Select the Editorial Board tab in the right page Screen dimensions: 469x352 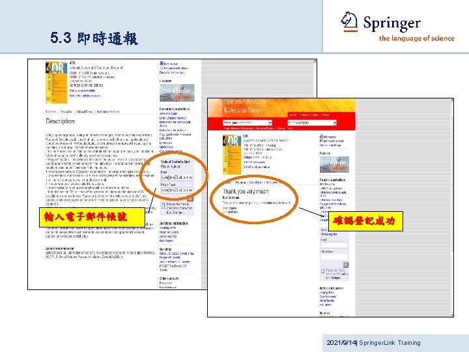[x=256, y=183]
